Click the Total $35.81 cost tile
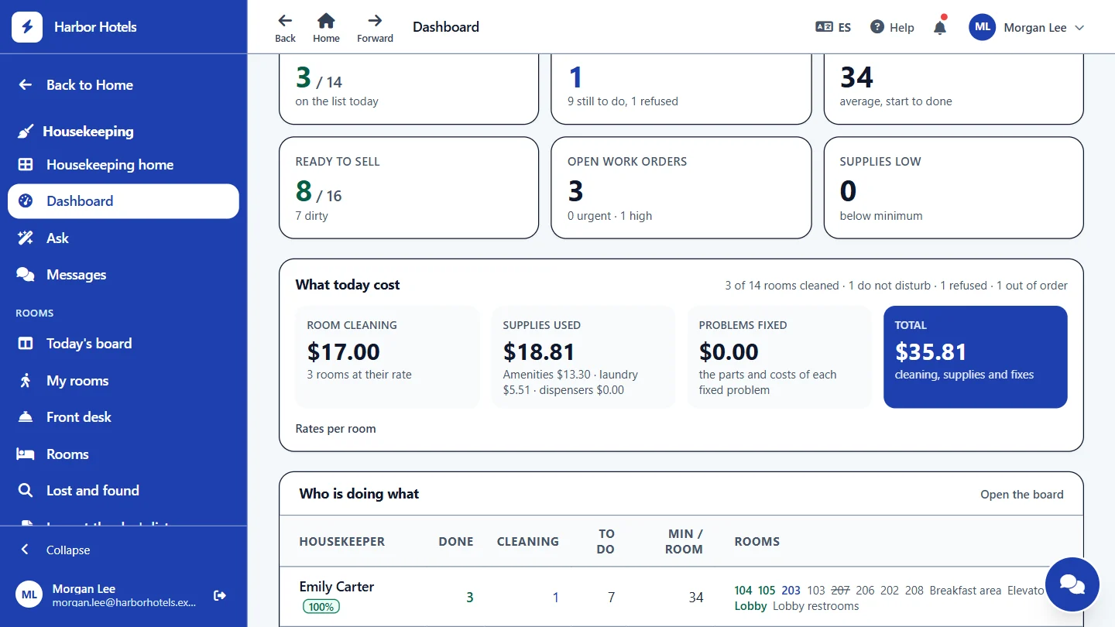 (976, 357)
